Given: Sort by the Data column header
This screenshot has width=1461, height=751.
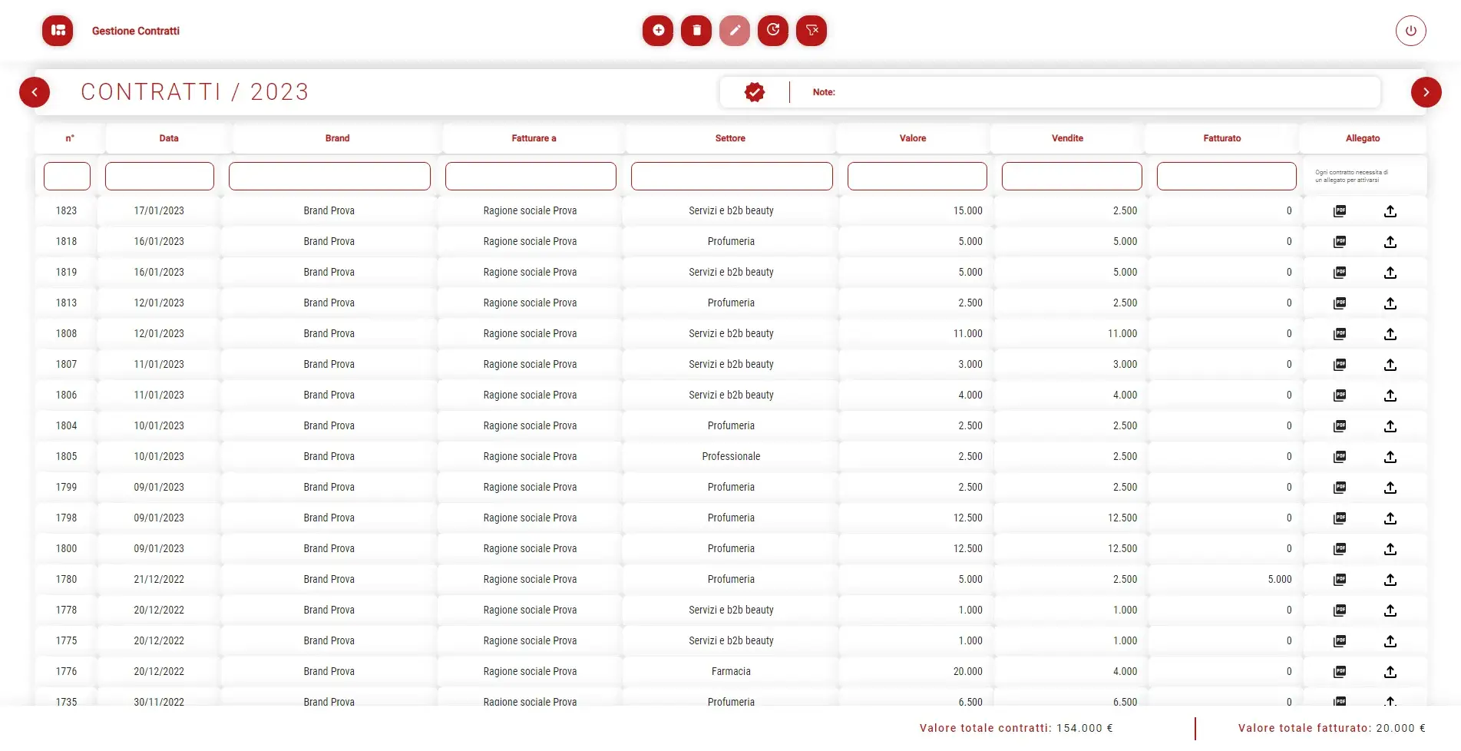Looking at the screenshot, I should point(169,138).
